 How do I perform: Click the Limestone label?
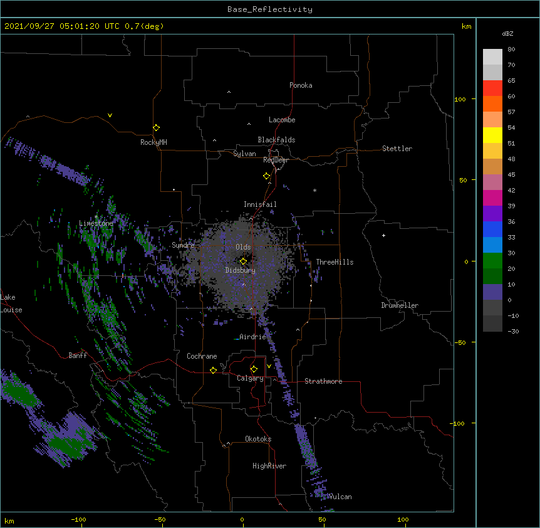[96, 223]
